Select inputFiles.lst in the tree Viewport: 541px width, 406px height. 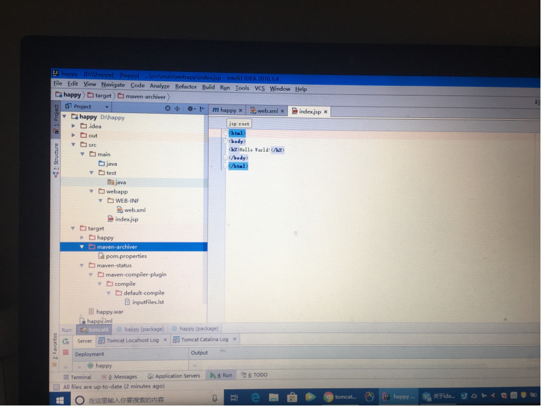tap(144, 302)
